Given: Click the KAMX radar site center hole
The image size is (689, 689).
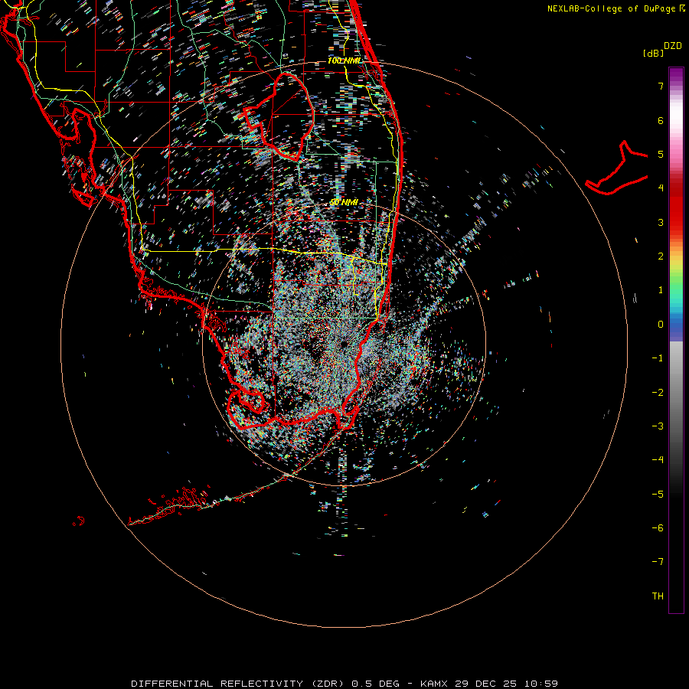Looking at the screenshot, I should 344,344.
